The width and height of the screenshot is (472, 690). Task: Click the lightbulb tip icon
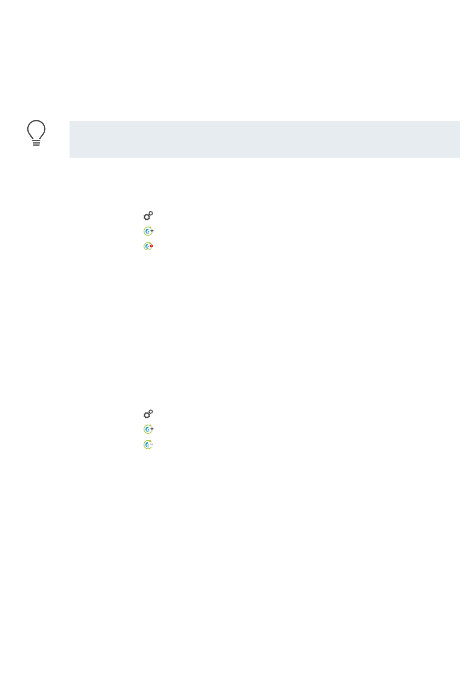pyautogui.click(x=36, y=133)
